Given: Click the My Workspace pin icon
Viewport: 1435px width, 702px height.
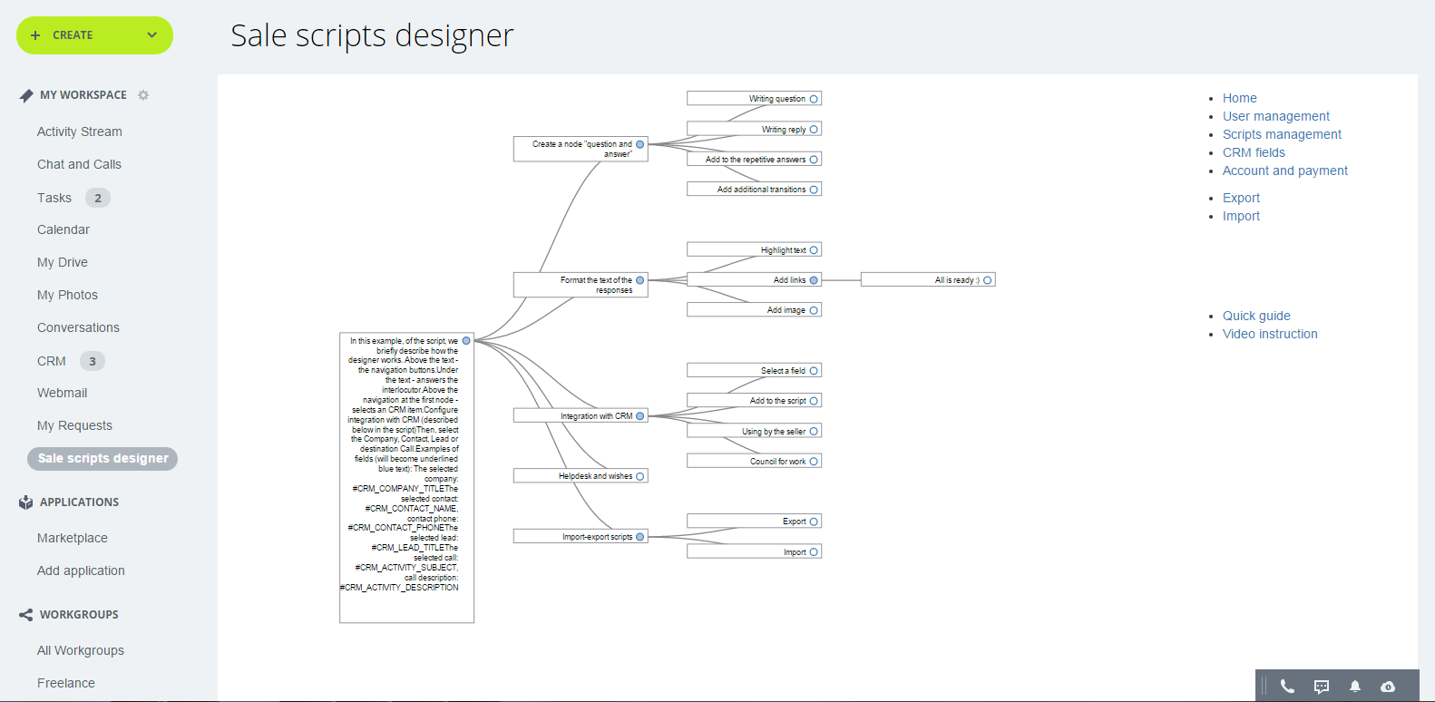Looking at the screenshot, I should point(25,95).
